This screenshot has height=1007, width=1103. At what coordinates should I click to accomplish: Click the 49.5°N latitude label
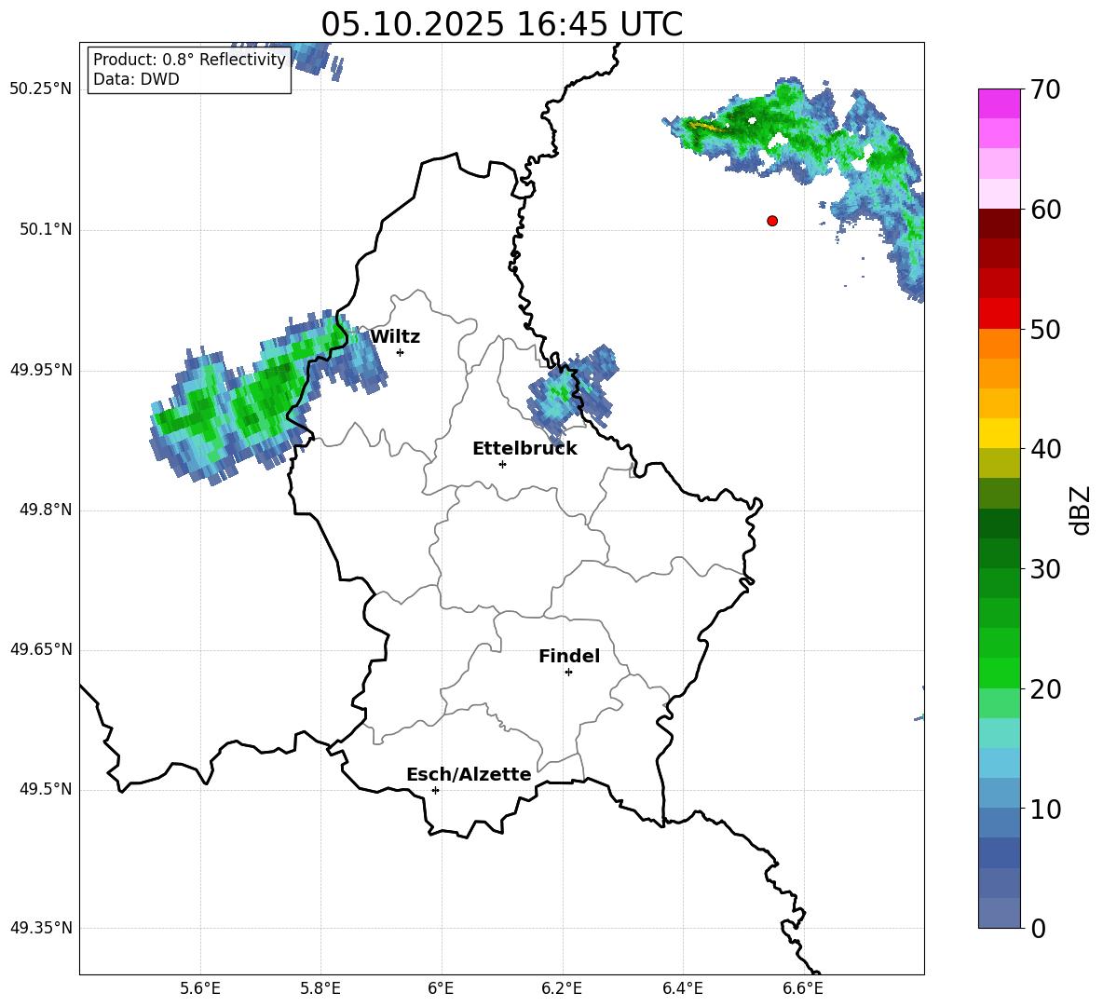(46, 790)
